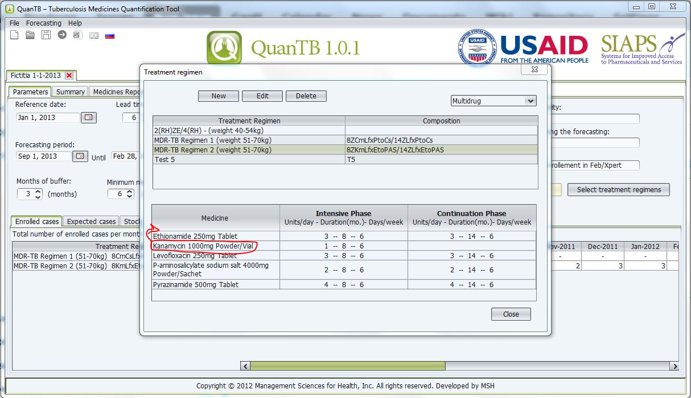Click the horizontal scrollbar right arrow
This screenshot has width=691, height=398.
(674, 366)
